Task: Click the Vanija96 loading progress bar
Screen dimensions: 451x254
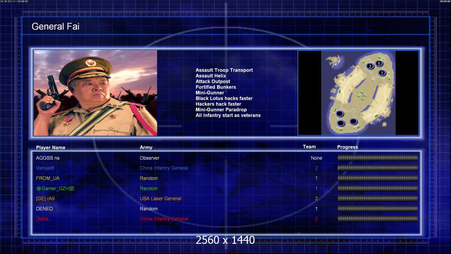Action: (378, 168)
